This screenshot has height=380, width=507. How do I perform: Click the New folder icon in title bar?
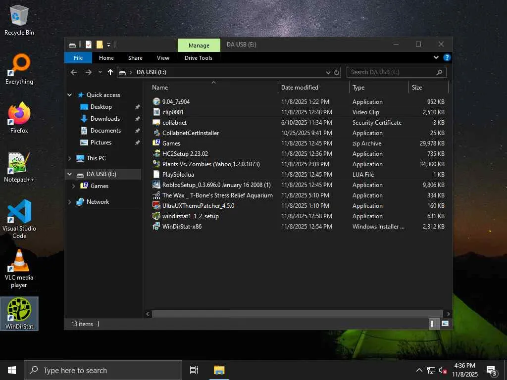[100, 45]
